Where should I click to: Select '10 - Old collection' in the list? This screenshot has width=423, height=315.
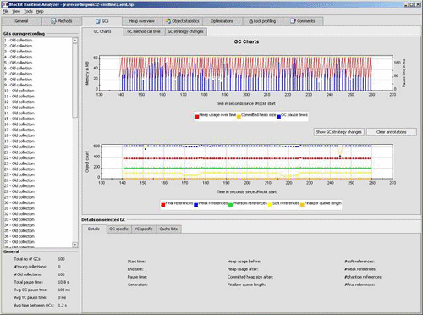[x=38, y=91]
